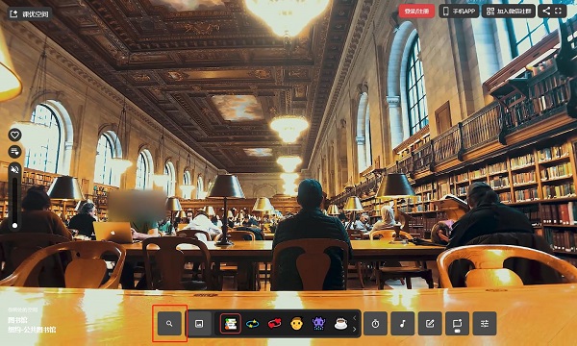The image size is (577, 346).
Task: Click the red login/register button
Action: pos(416,11)
